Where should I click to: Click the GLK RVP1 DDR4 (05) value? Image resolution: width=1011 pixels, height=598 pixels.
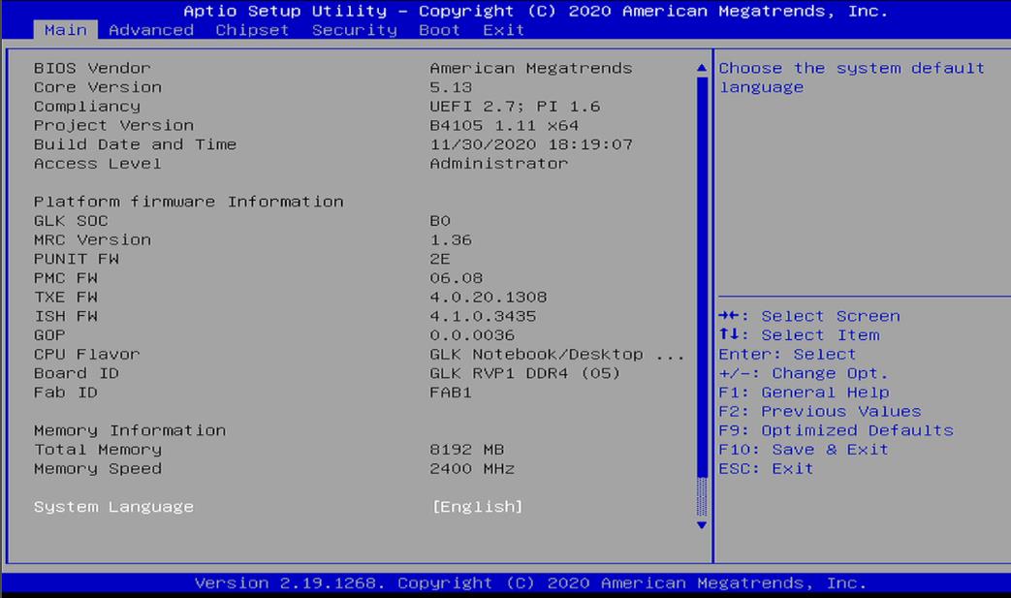point(525,373)
